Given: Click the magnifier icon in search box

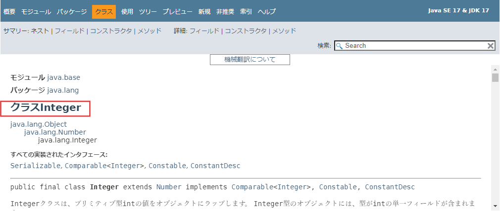Looking at the screenshot, I should coord(339,45).
